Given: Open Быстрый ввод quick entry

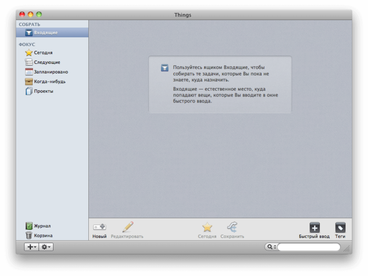Looking at the screenshot, I should point(314,230).
